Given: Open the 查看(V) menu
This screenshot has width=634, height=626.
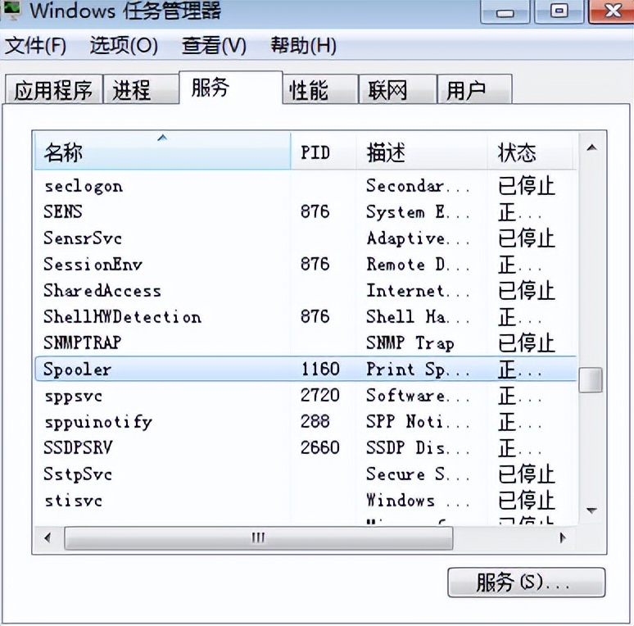Looking at the screenshot, I should [x=214, y=45].
